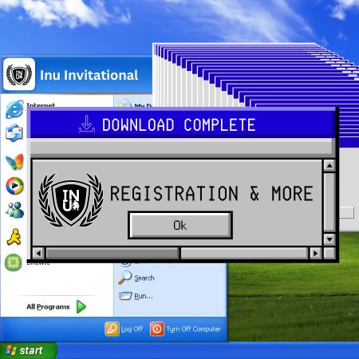Launch the AIM running man icon
The height and width of the screenshot is (359, 359).
pos(14,237)
